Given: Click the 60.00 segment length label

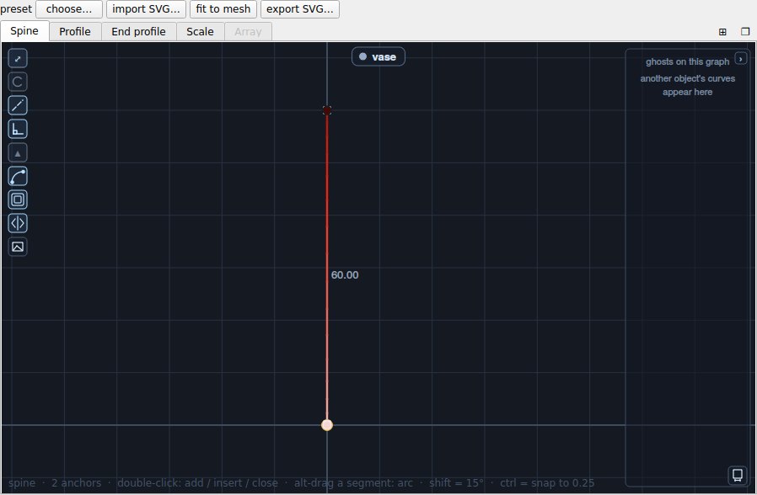Looking at the screenshot, I should pyautogui.click(x=345, y=275).
